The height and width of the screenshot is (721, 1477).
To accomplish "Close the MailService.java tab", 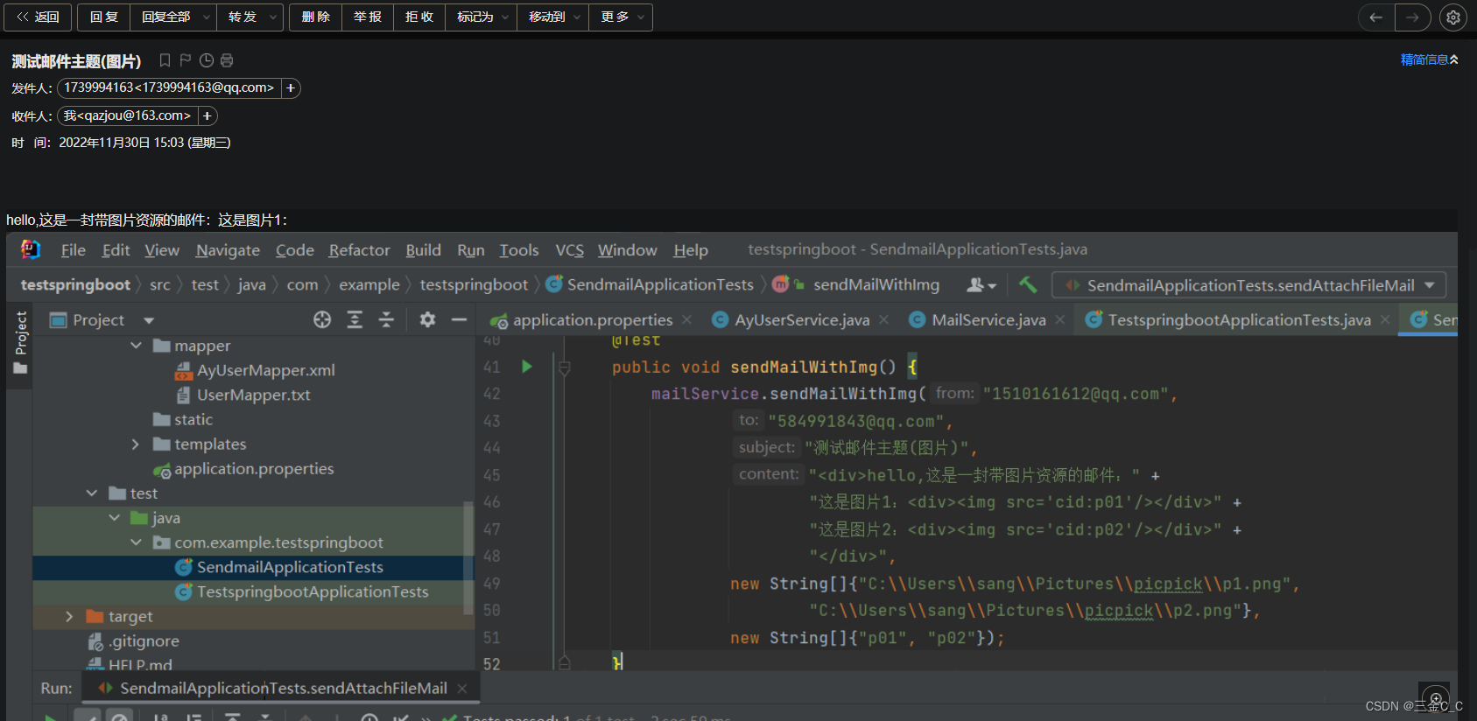I will 1059,320.
